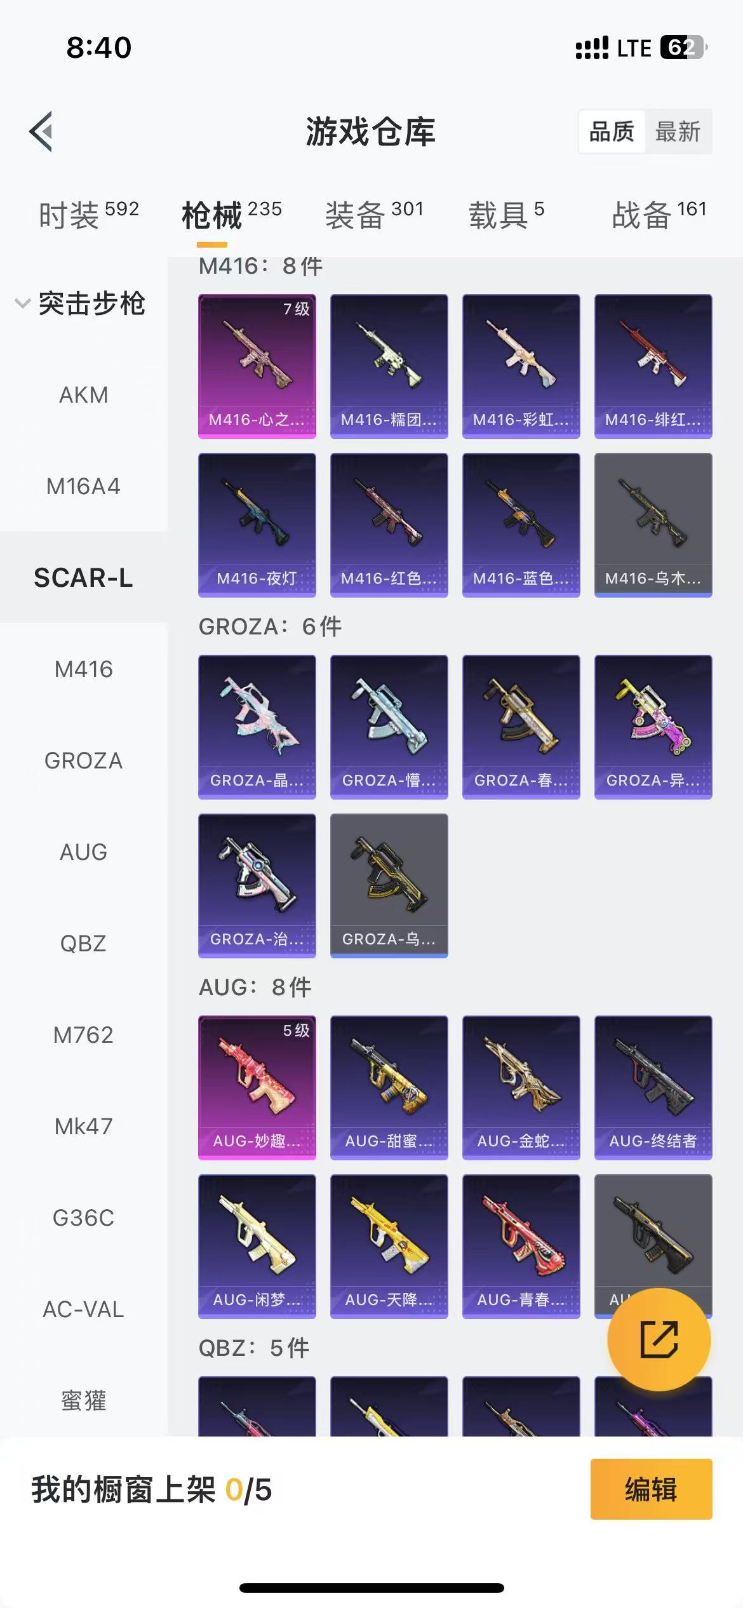Select AKM in the weapon sidebar
Image resolution: width=743 pixels, height=1608 pixels.
click(x=83, y=394)
